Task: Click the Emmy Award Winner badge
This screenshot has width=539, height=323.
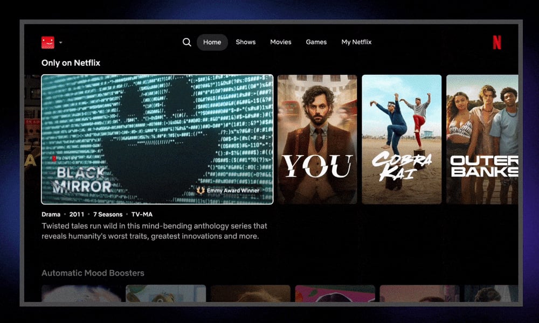Action: tap(228, 191)
